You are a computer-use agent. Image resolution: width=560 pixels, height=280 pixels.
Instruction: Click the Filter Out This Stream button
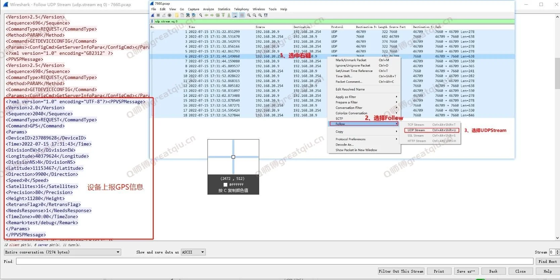(x=401, y=271)
